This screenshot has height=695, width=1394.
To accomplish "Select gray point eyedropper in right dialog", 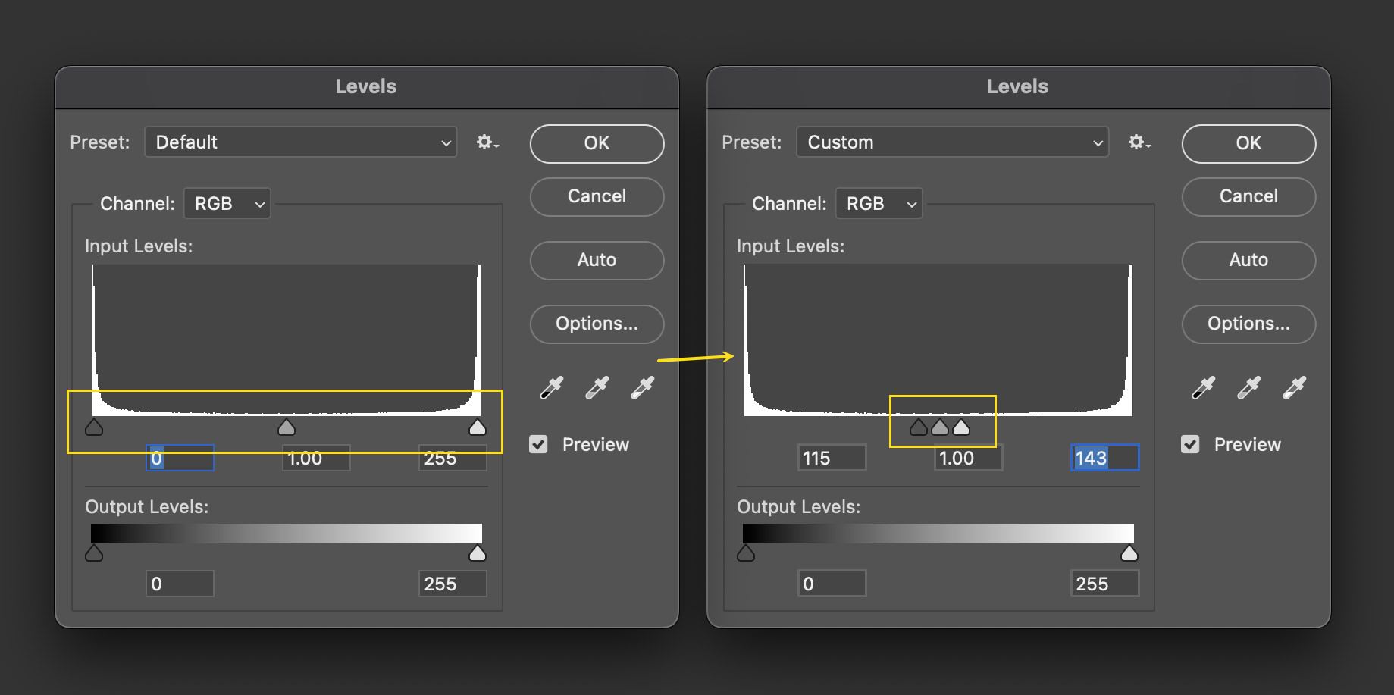I will [1249, 387].
